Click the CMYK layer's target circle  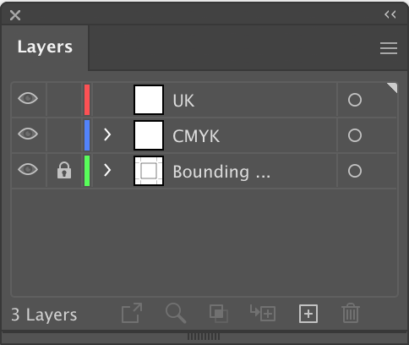[355, 135]
